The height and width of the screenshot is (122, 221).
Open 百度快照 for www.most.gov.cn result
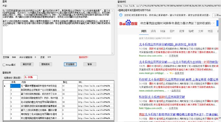click(x=179, y=73)
